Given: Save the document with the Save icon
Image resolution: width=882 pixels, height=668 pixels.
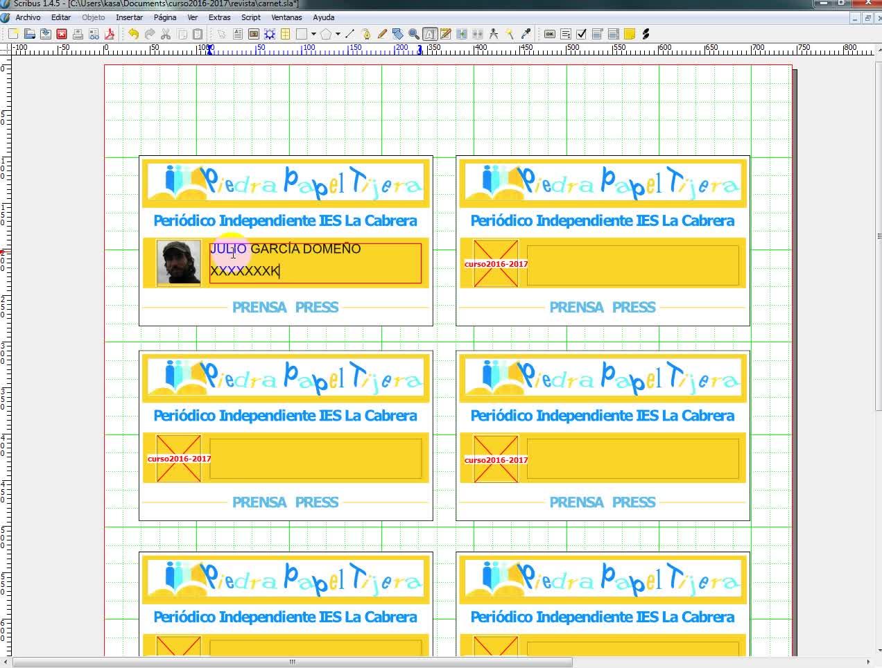Looking at the screenshot, I should 46,34.
